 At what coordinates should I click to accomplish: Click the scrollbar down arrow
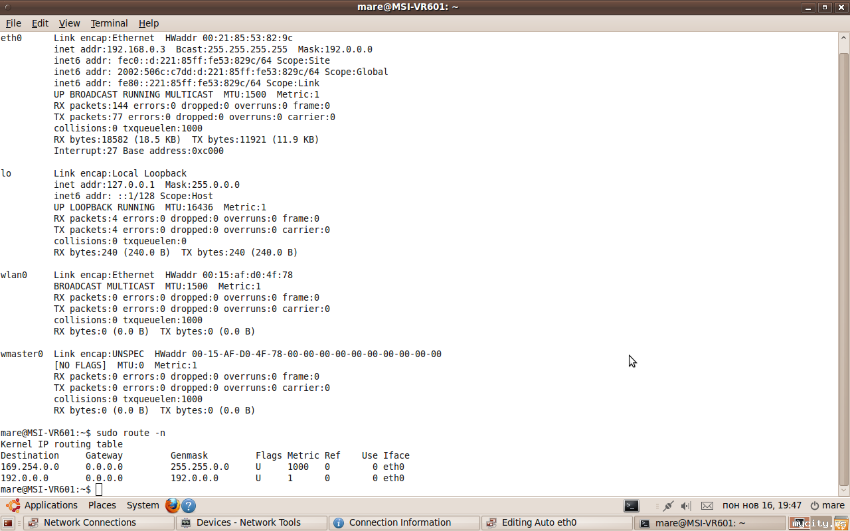click(843, 490)
